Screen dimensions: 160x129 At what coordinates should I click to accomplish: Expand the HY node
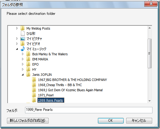[23, 69]
